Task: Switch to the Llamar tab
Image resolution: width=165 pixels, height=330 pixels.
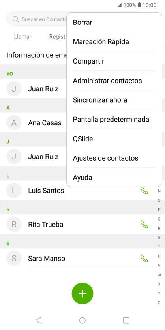Action: click(23, 36)
